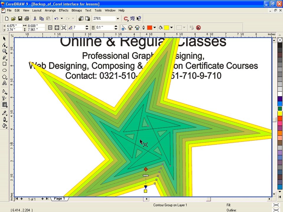Toggle contour Outside mode
This screenshot has width=283, height=212.
click(x=64, y=28)
